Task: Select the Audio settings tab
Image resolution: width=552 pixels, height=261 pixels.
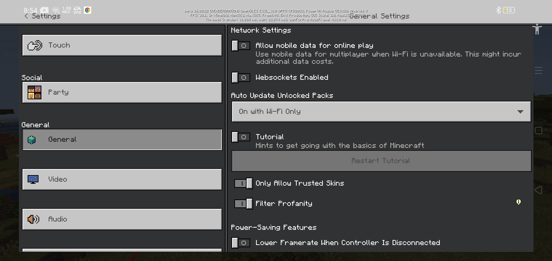Action: click(122, 219)
